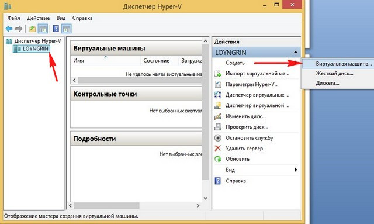Click the bottom horizontal scrollbar thumb
Viewport: 374px width, 224px height.
click(x=106, y=206)
